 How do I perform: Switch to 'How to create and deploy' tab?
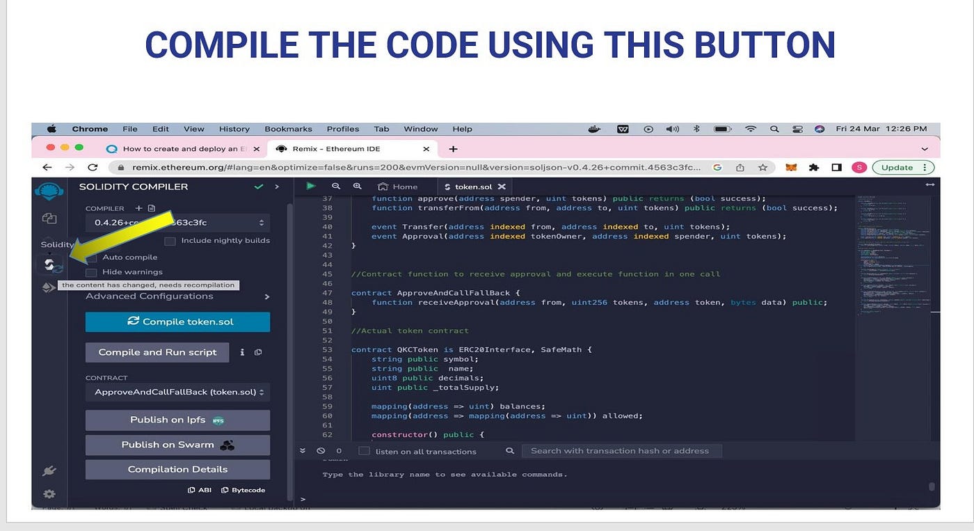[183, 148]
